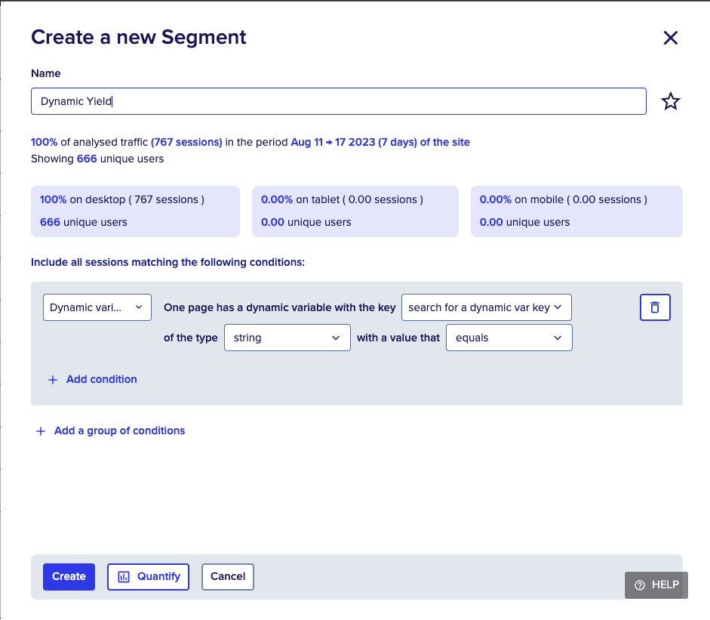
Task: Click the (767 sessions) link
Action: pos(186,142)
